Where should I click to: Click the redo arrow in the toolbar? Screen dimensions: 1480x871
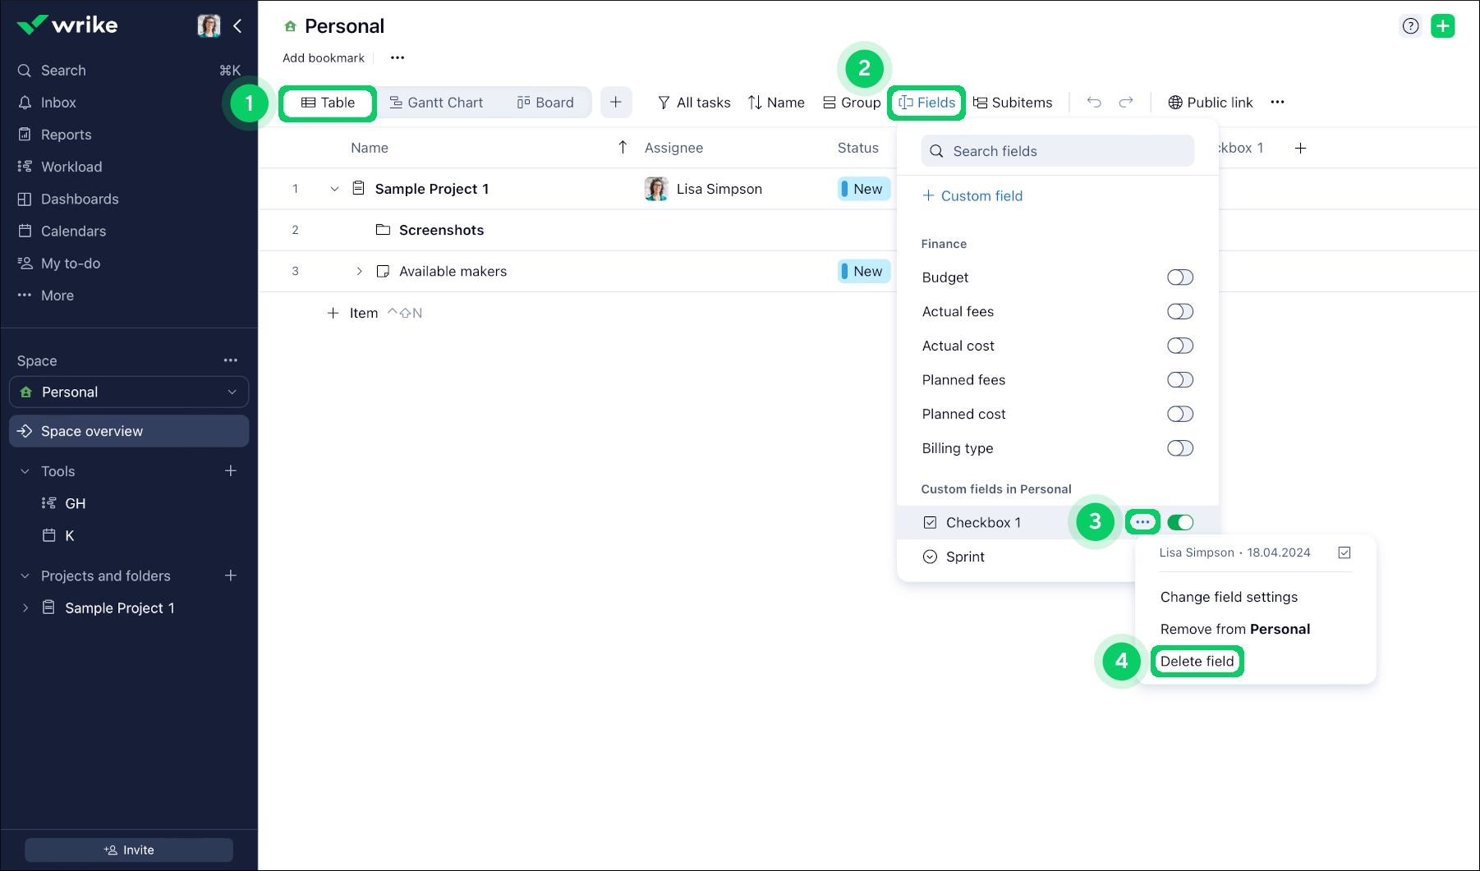[x=1126, y=102]
